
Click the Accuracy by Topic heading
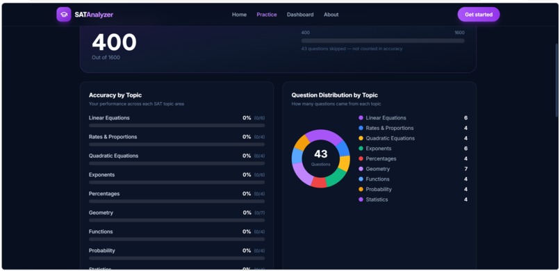115,95
